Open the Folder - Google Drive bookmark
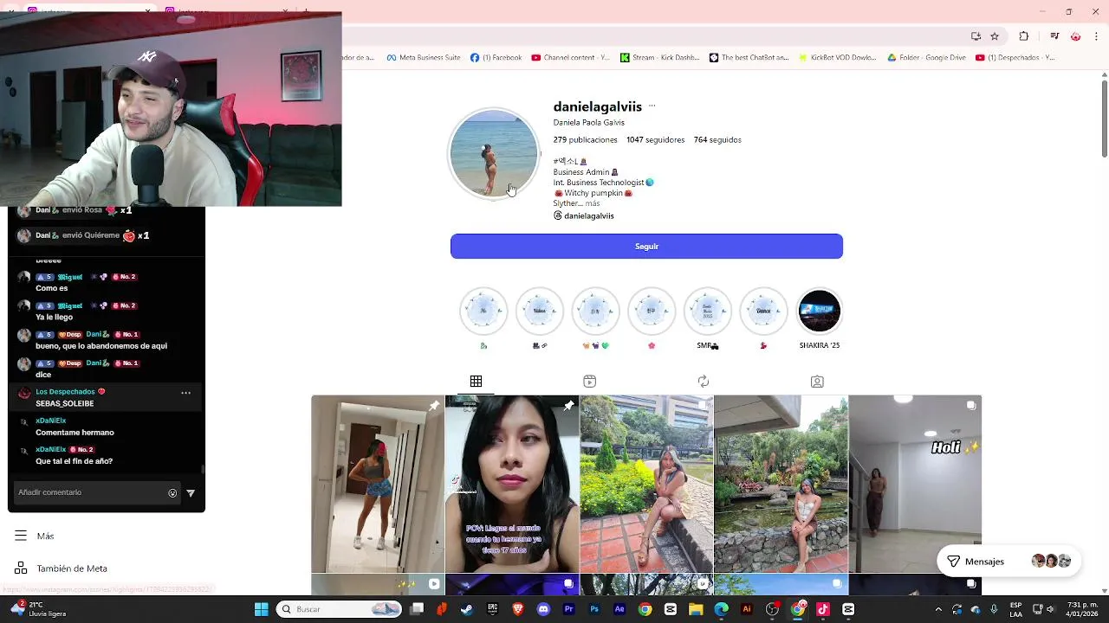The width and height of the screenshot is (1109, 623). pyautogui.click(x=926, y=58)
